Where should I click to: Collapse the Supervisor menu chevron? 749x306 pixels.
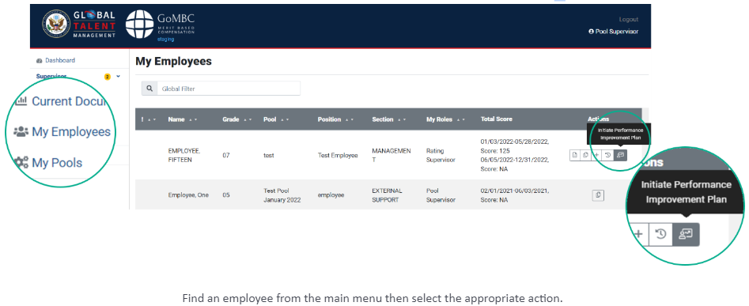click(119, 76)
